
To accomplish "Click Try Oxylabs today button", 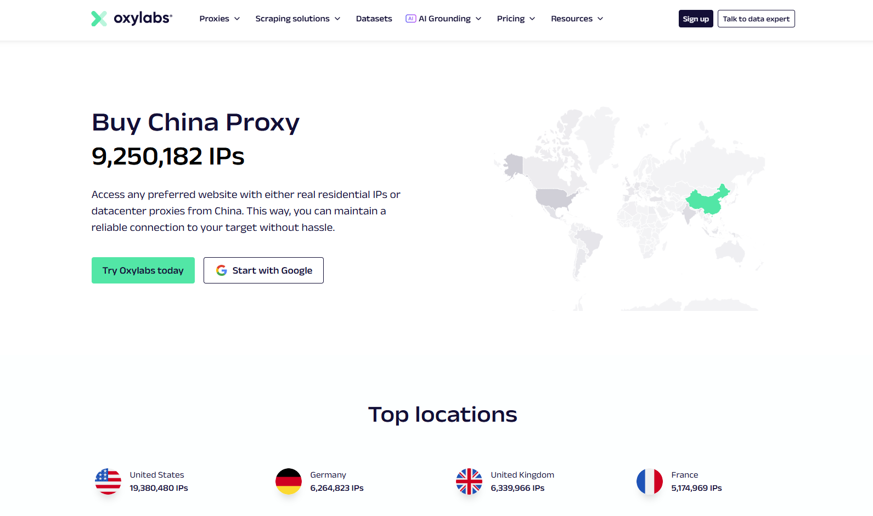I will tap(143, 270).
